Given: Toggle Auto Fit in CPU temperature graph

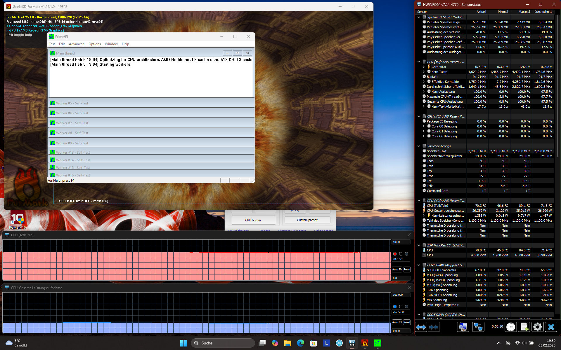Looking at the screenshot, I should pos(397,269).
